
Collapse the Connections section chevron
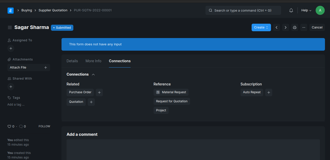tap(93, 74)
